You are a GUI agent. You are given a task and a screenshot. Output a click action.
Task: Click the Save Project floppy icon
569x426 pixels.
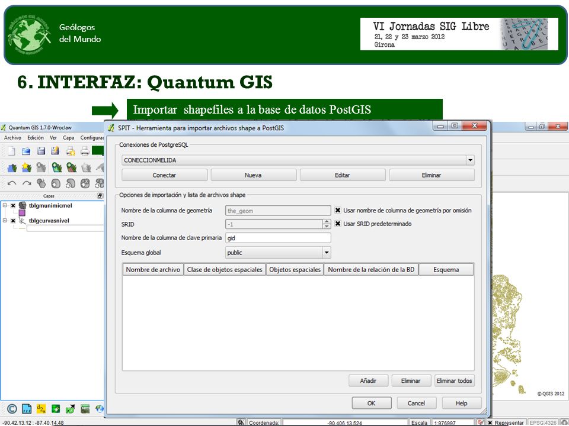coord(41,151)
